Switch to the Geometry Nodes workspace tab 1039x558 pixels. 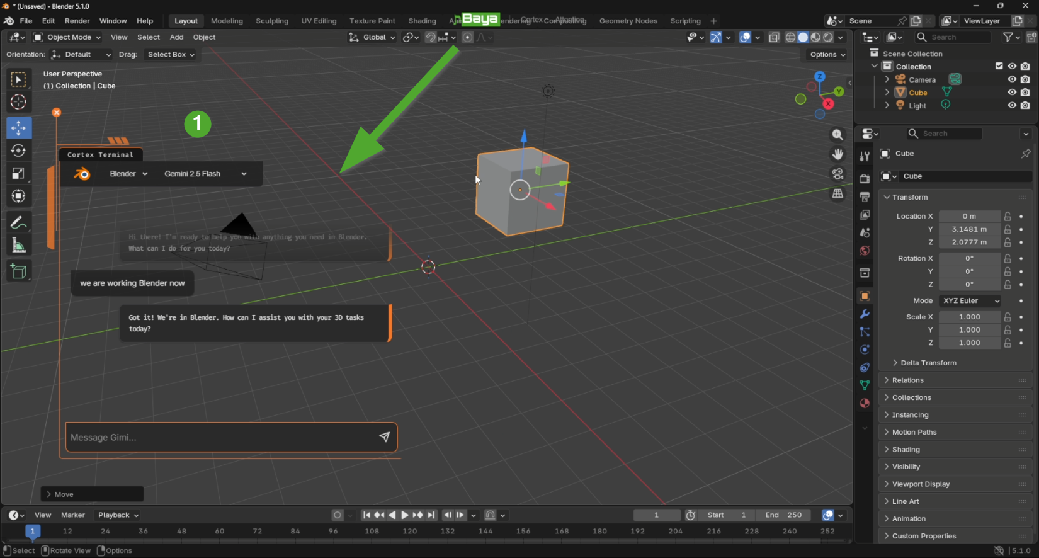[x=628, y=21]
